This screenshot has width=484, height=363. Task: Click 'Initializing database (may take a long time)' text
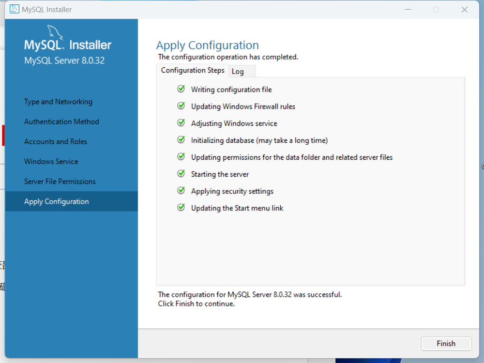(x=259, y=140)
